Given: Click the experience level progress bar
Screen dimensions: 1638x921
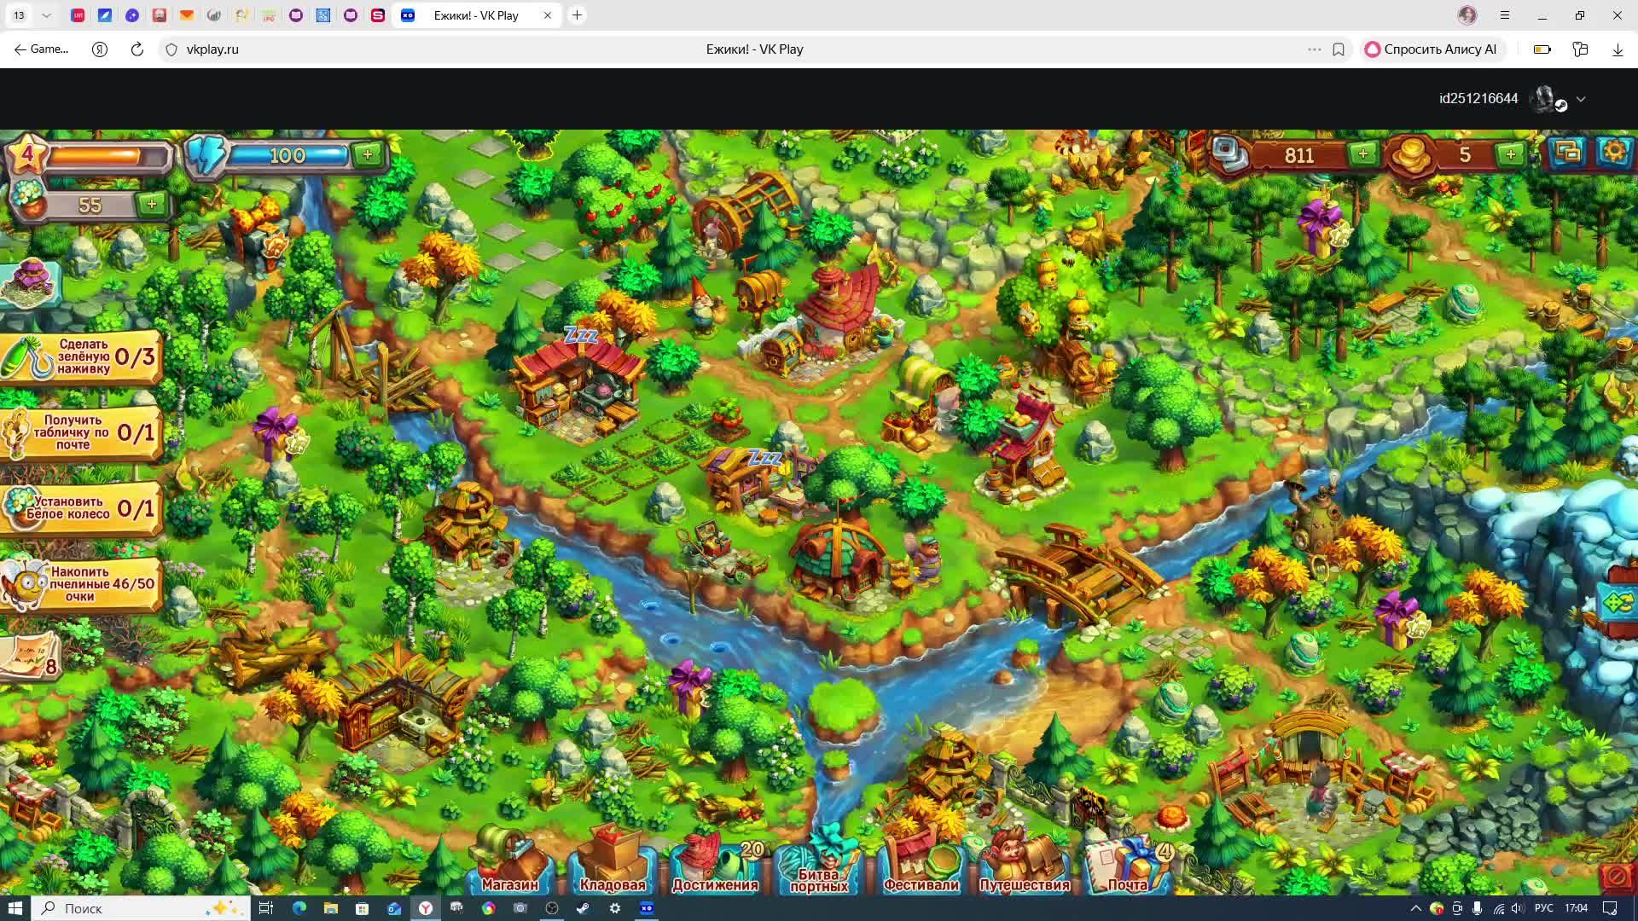Looking at the screenshot, I should 107,156.
